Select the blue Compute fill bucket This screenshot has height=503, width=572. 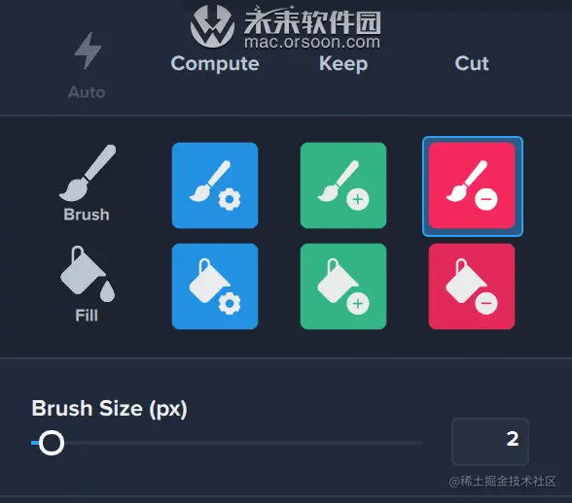click(215, 286)
